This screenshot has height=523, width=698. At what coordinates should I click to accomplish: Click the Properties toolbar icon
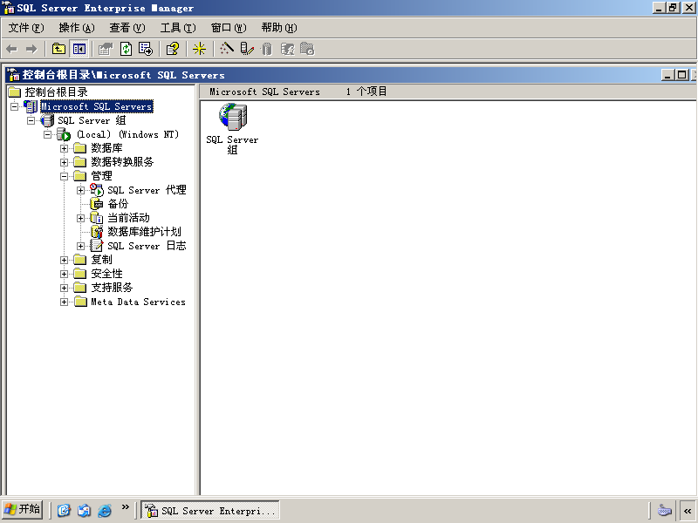pos(106,49)
